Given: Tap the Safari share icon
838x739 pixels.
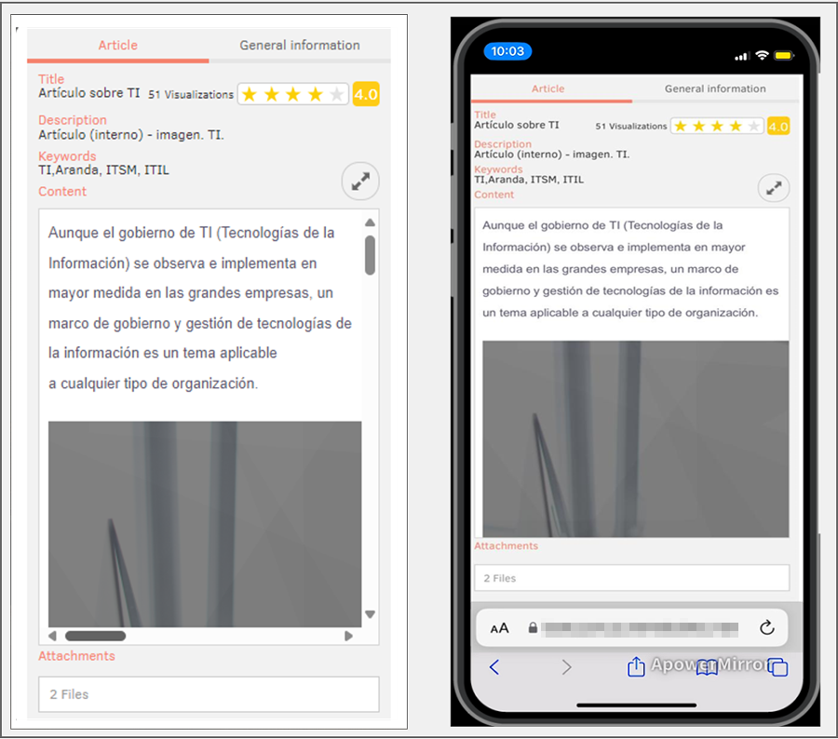Looking at the screenshot, I should click(x=636, y=666).
